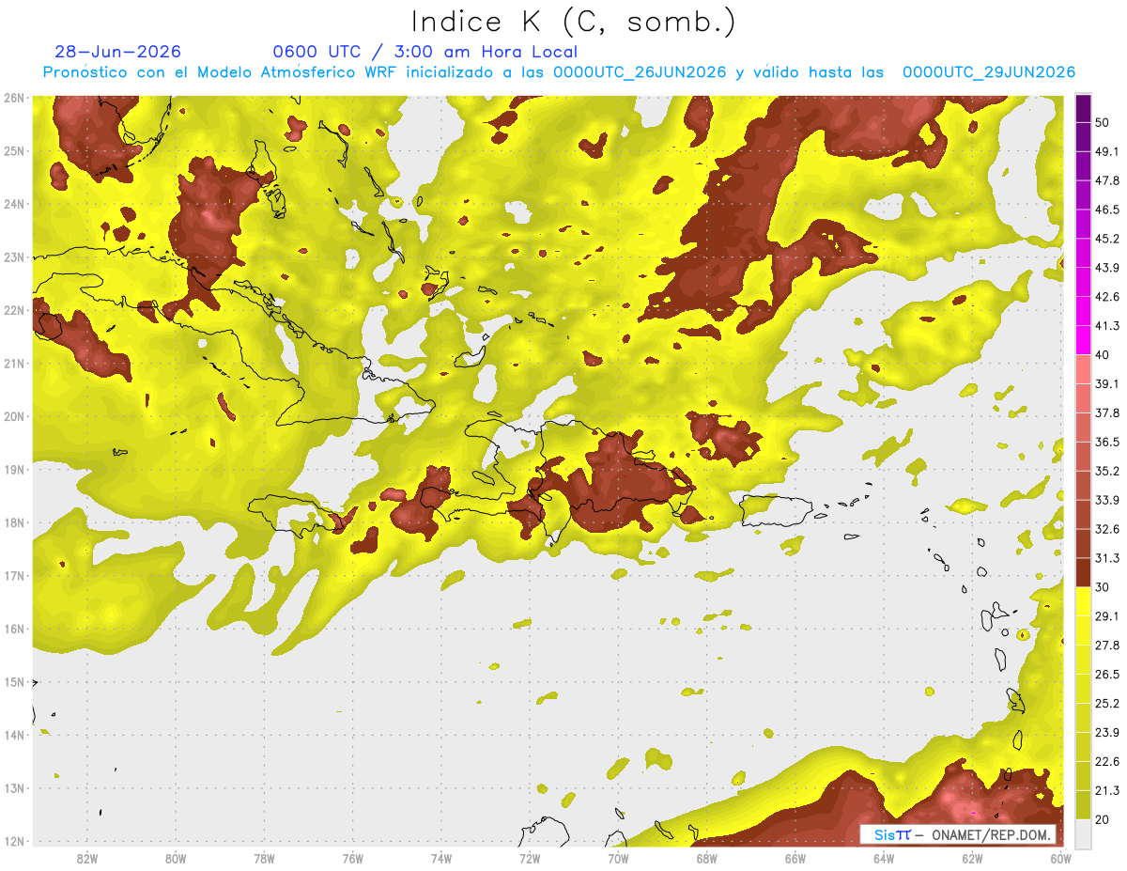Viewport: 1127px width, 871px height.
Task: Click the colorbar label "40"
Action: (x=1102, y=354)
